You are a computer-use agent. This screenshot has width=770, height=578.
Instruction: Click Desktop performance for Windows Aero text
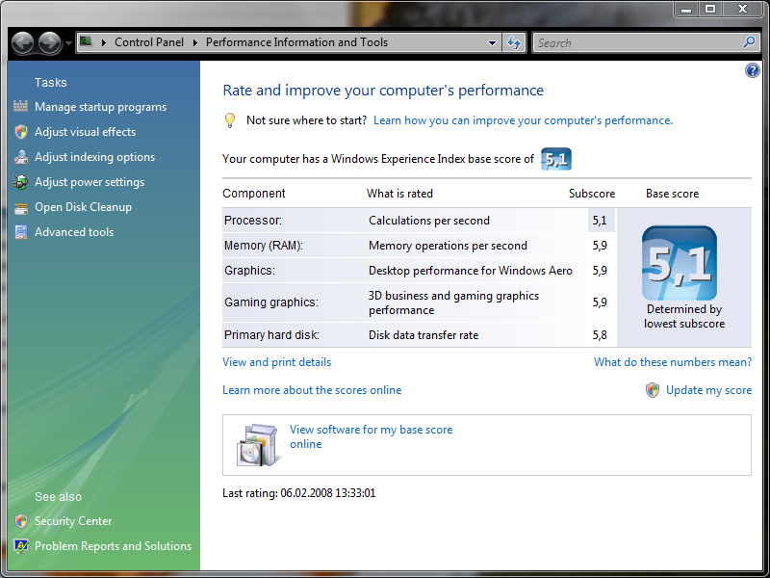click(x=471, y=271)
